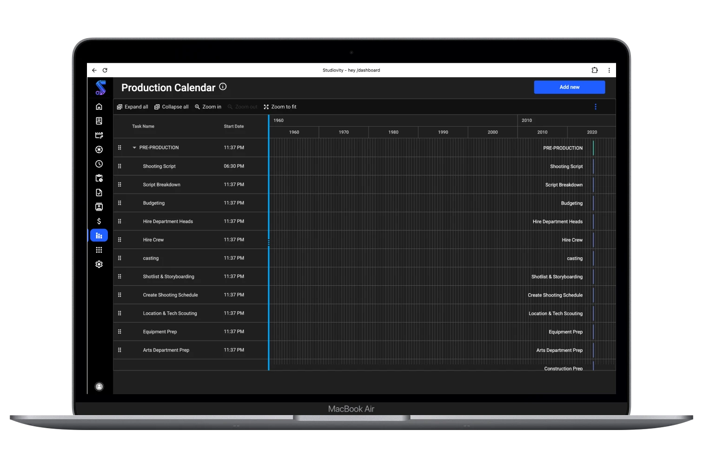Click the 1990 decade header in timeline
This screenshot has height=457, width=703.
coord(443,132)
